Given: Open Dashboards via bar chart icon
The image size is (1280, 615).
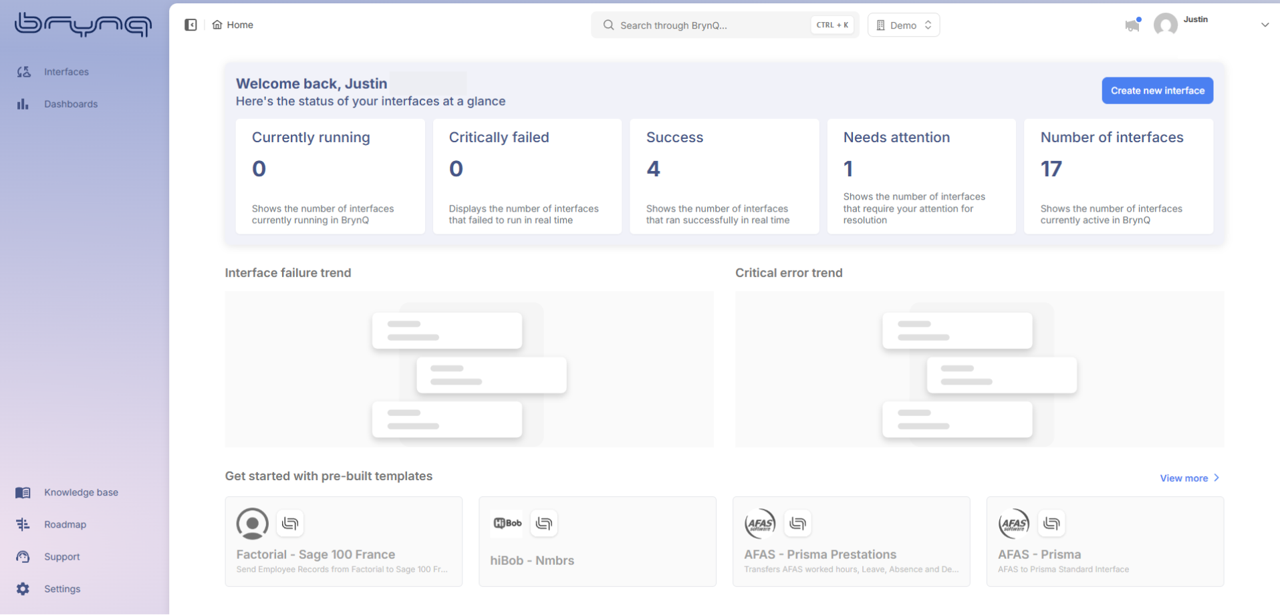Looking at the screenshot, I should point(23,104).
